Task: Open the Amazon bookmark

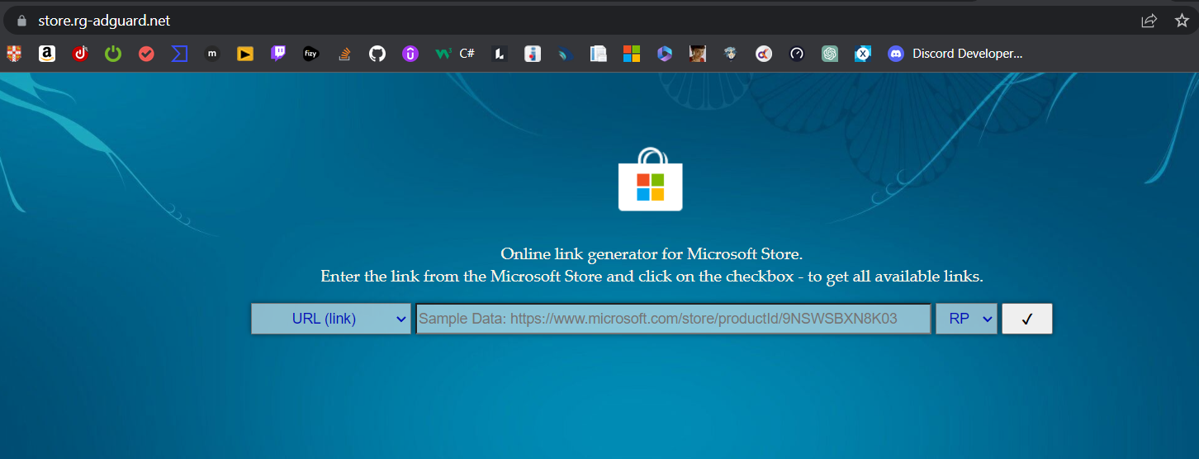Action: (47, 54)
